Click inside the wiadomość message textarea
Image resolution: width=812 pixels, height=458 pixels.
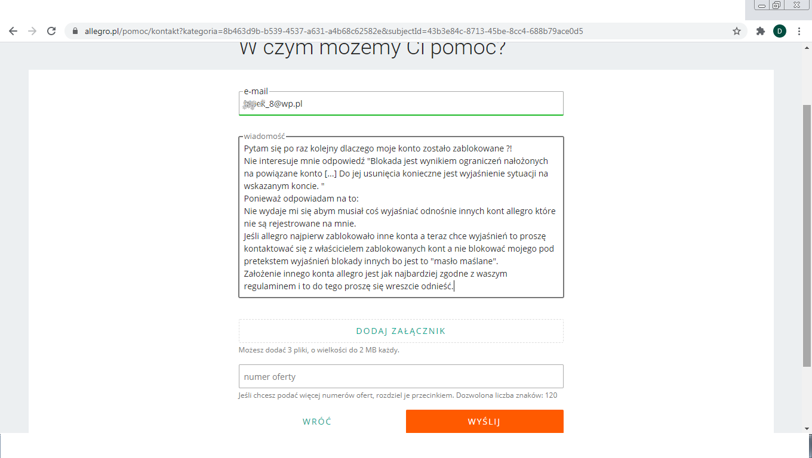point(401,217)
